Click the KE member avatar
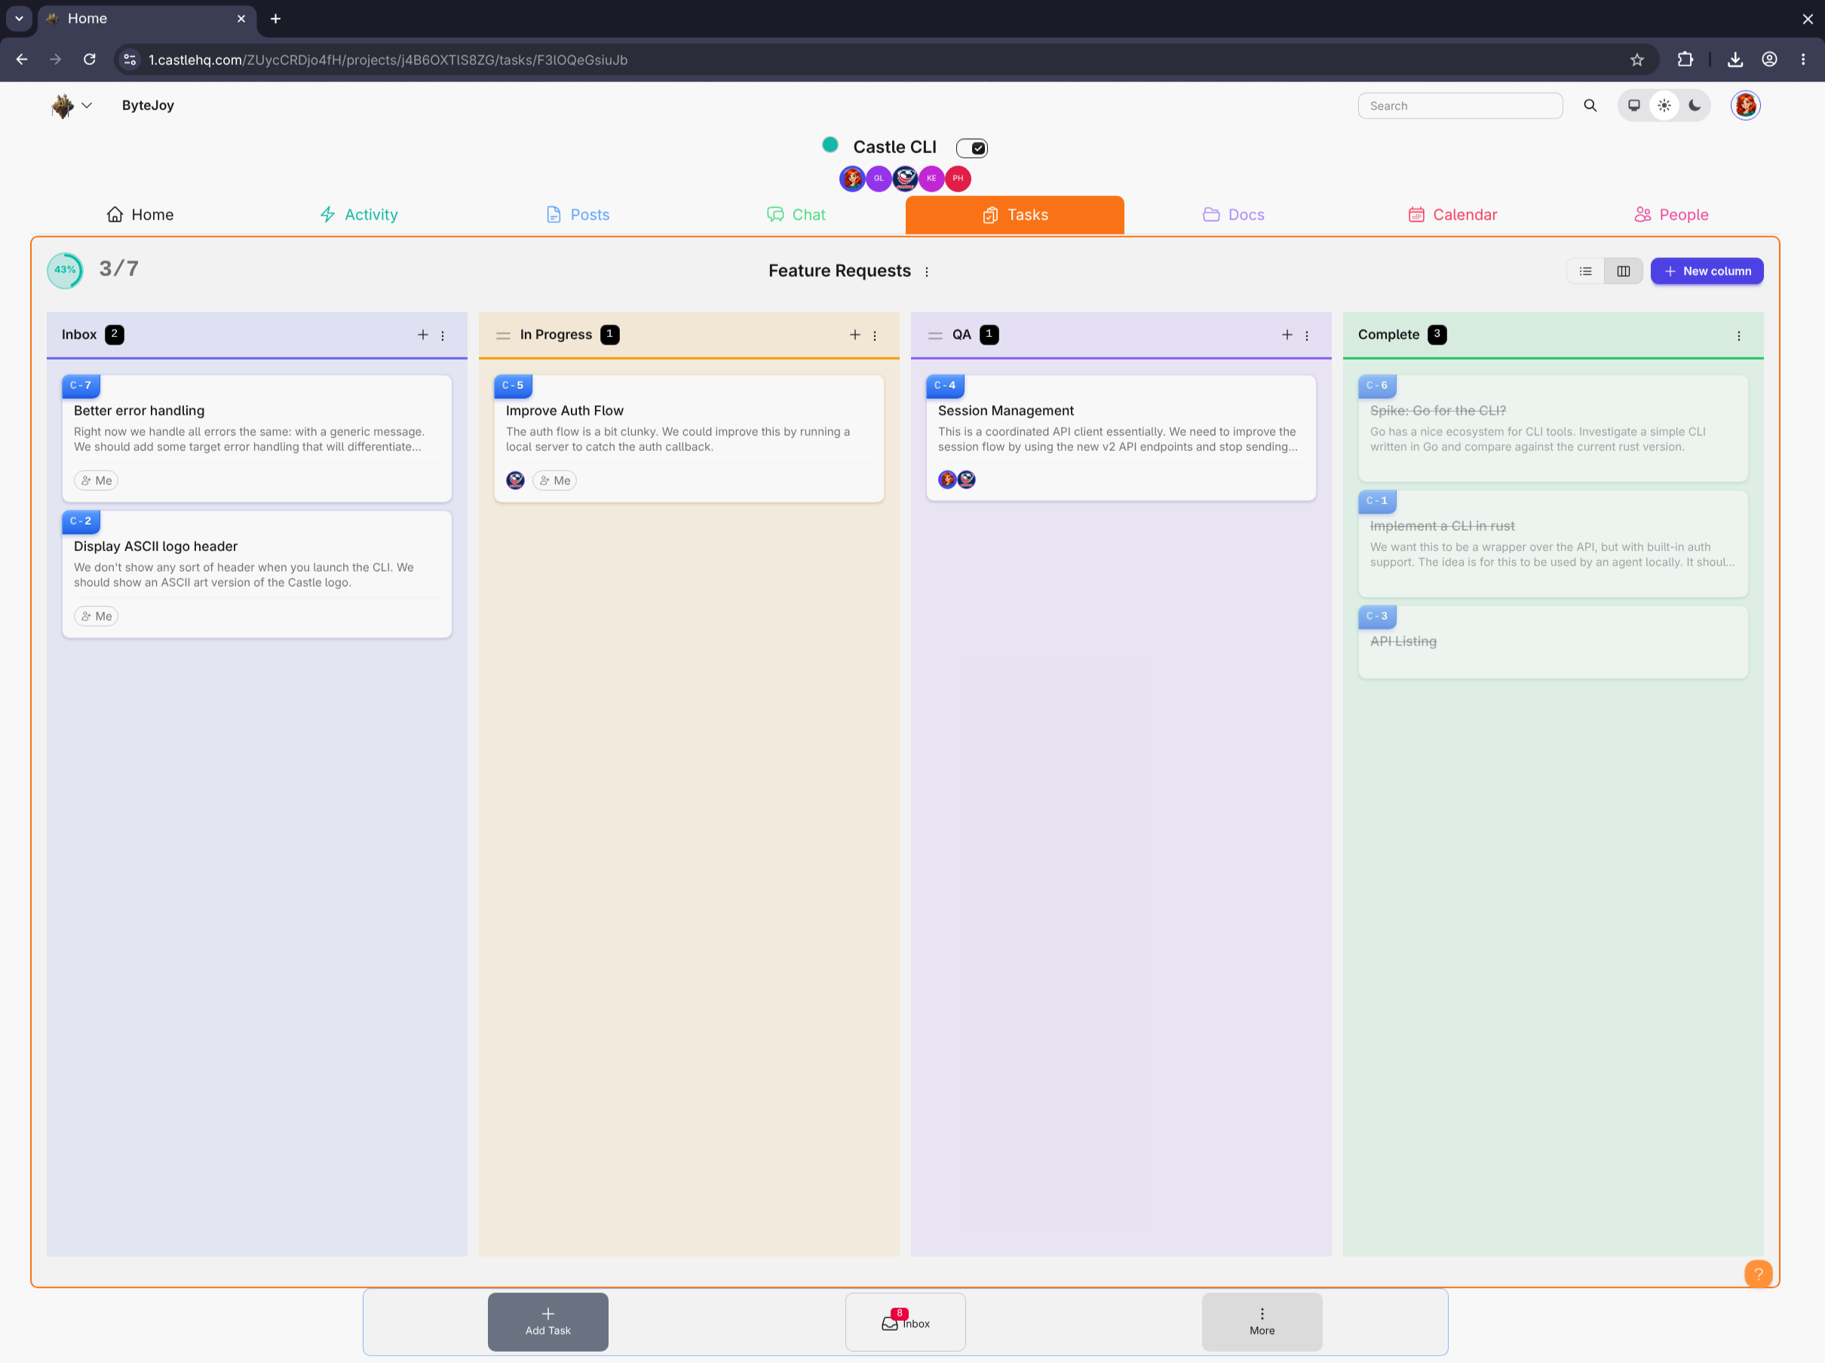The image size is (1825, 1363). pyautogui.click(x=931, y=178)
